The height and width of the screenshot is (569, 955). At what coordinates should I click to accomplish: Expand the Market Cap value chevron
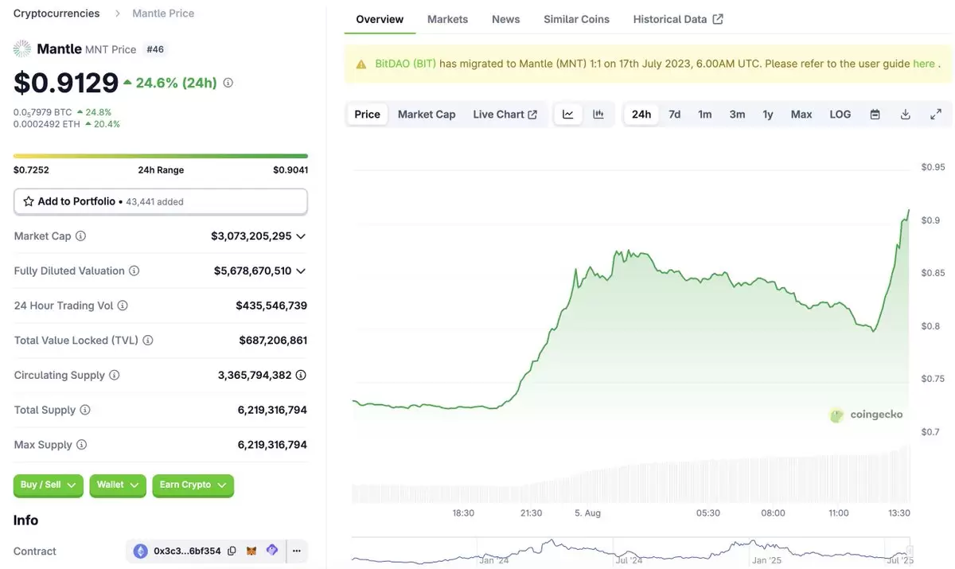click(301, 236)
